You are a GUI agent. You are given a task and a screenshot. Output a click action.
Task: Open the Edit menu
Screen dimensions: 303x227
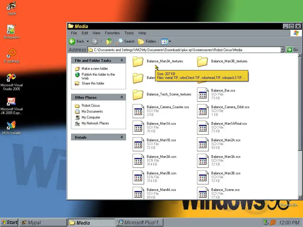(85, 33)
